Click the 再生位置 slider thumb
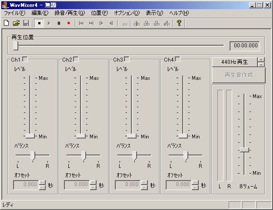Image resolution: width=273 pixels, height=210 pixels. coord(16,46)
